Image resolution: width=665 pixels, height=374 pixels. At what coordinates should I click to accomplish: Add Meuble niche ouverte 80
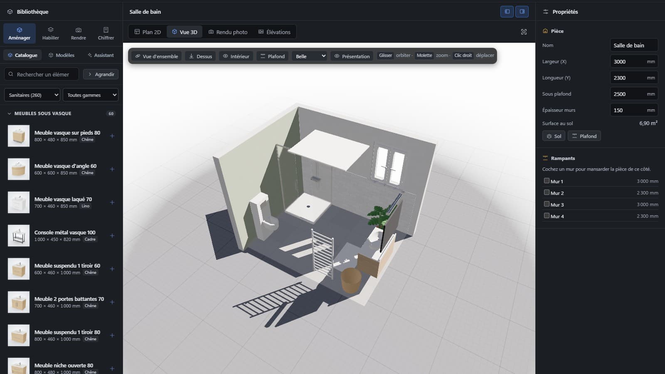click(112, 369)
